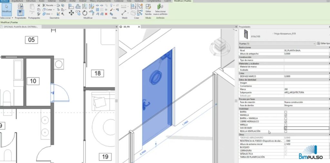Click Seleccionar nuevo anfitrión icon
This screenshot has width=330, height=163.
160,10
